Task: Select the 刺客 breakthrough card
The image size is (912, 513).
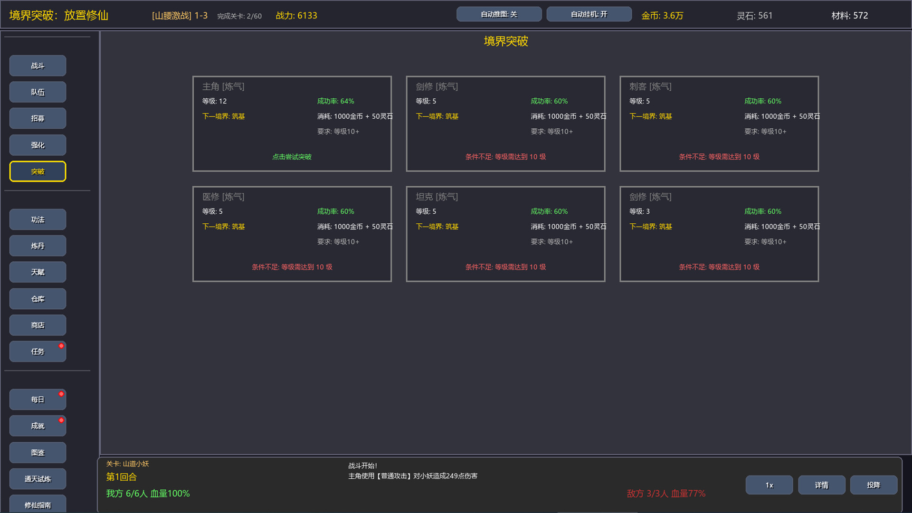Action: point(719,123)
